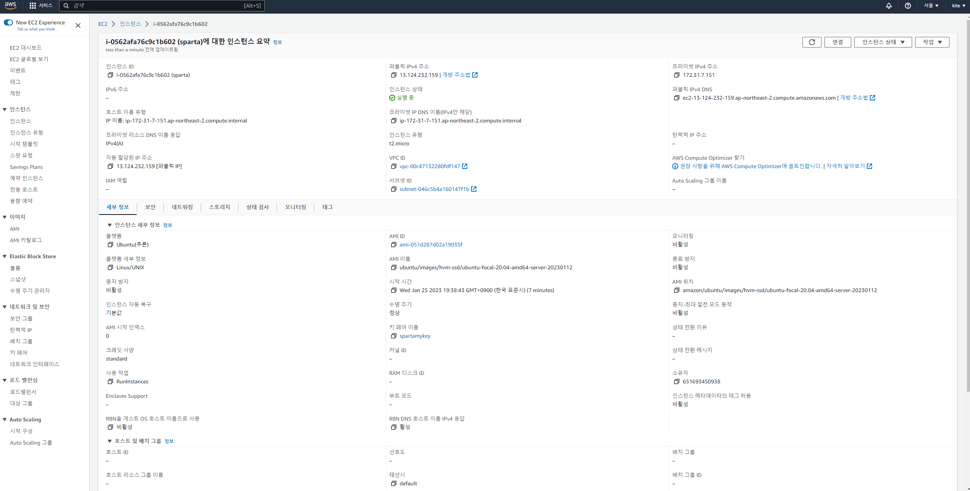The height and width of the screenshot is (491, 970).
Task: Switch to the 모니터링 tab
Action: click(296, 207)
